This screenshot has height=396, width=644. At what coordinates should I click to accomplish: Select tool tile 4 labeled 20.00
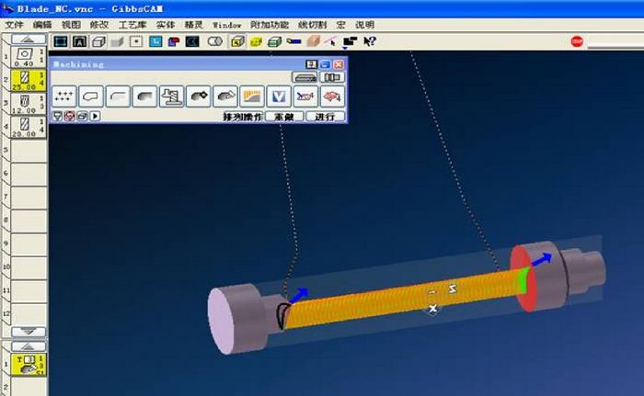pos(28,127)
